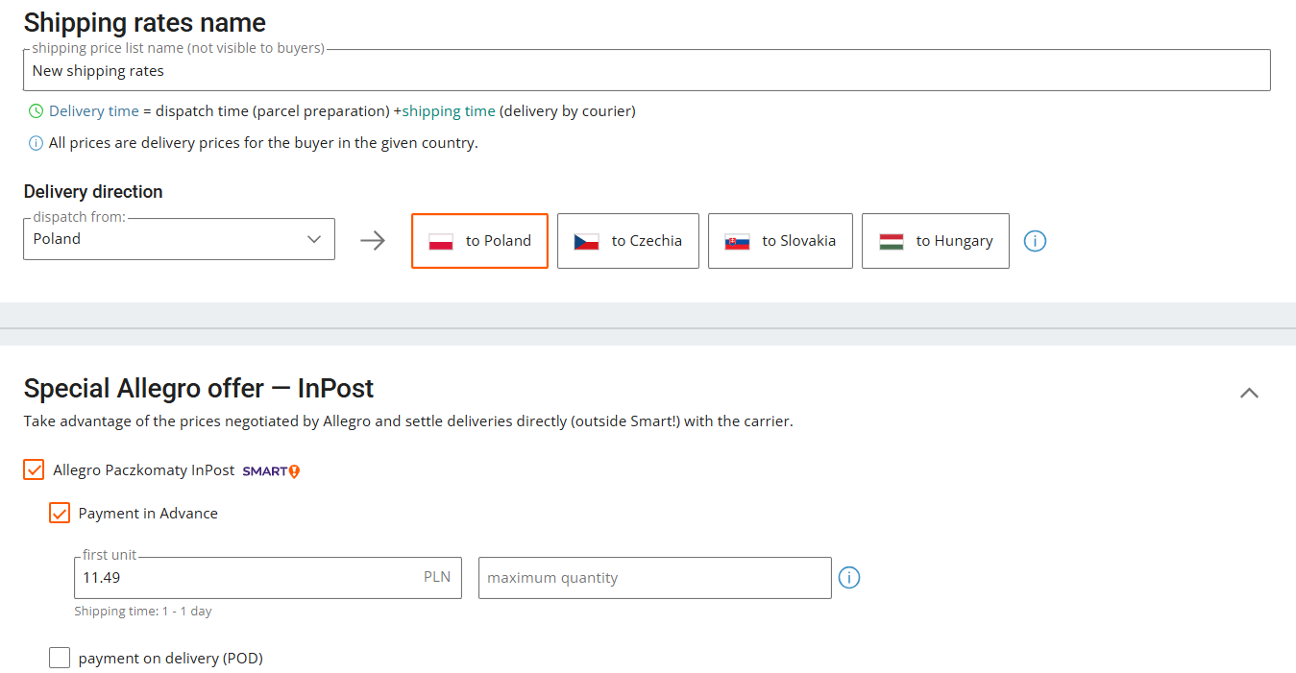Click the shipping price list name field

click(647, 70)
